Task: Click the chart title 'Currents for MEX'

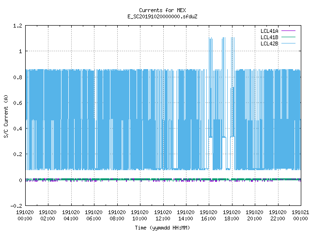Action: click(162, 10)
